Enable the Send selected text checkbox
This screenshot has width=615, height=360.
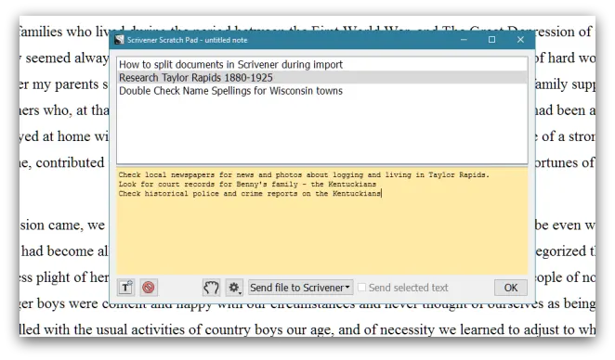click(x=361, y=288)
